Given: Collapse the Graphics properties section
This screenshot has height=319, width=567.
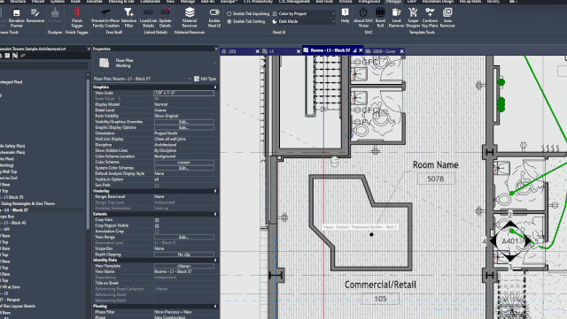Looking at the screenshot, I should pos(215,87).
